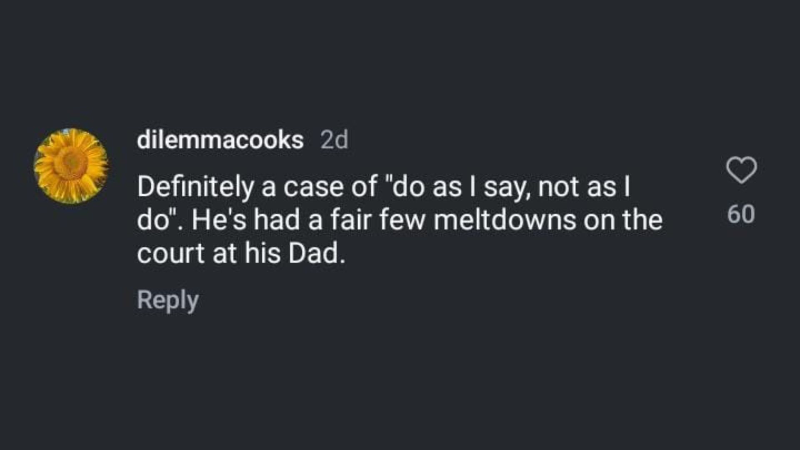Hit Reply below "court at his Dad"

[x=167, y=300]
